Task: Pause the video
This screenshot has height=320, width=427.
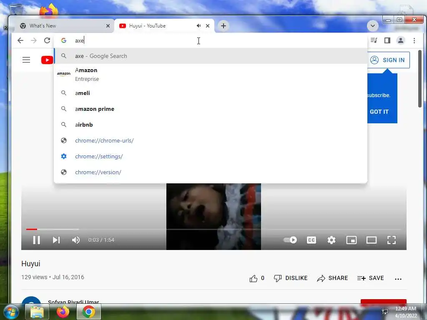Action: coord(37,240)
